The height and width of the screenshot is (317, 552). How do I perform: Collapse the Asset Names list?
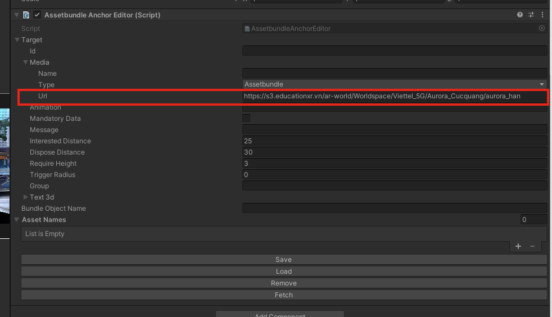(x=17, y=220)
